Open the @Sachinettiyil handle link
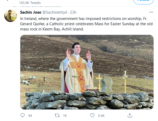Screen dimensions: 158x121 click(55, 12)
